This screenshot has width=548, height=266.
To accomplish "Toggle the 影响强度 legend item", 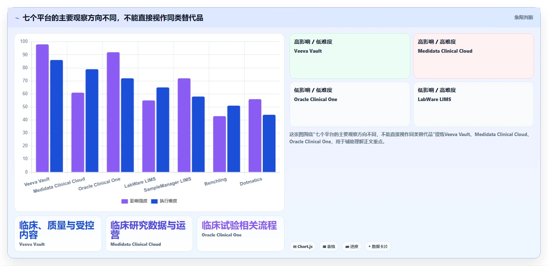I will (134, 201).
